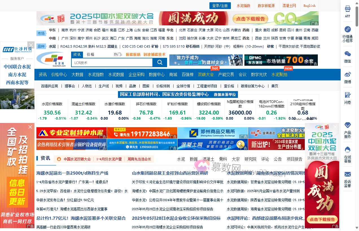Click the 登录/注册 login button
Screen dimensions: 359x231
click(x=220, y=5)
